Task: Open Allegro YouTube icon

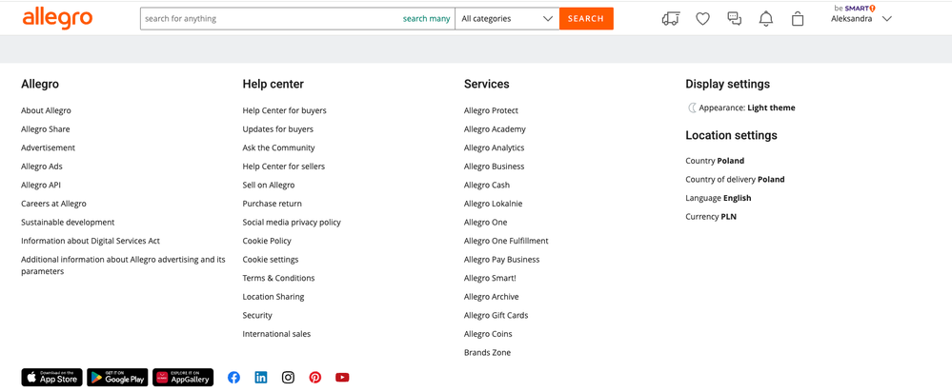Action: [342, 378]
